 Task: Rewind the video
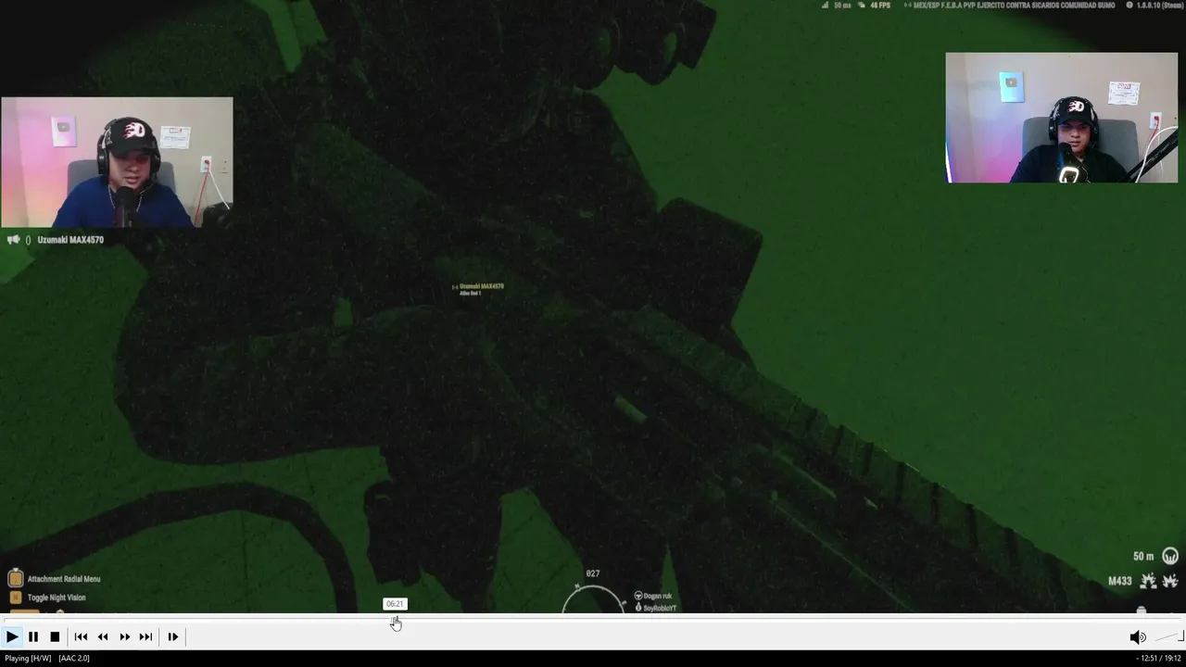tap(103, 636)
